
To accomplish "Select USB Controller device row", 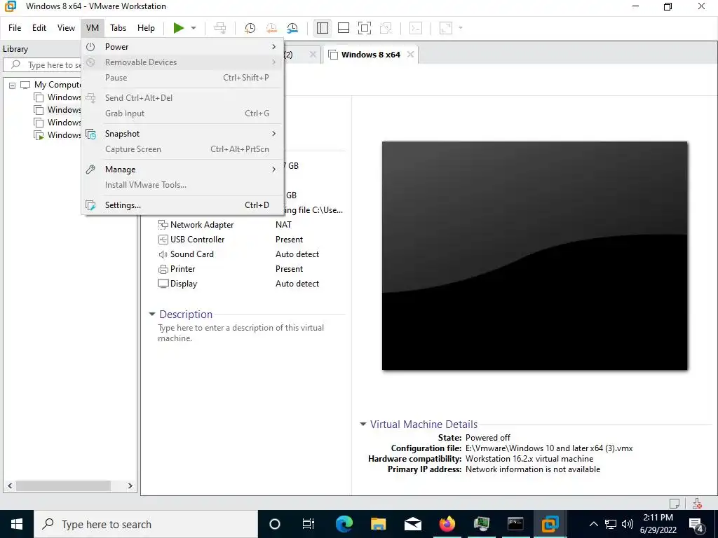I will [x=250, y=240].
